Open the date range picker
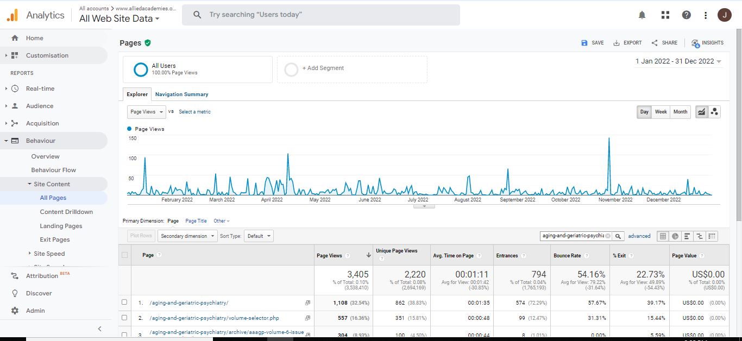This screenshot has height=341, width=742. tap(678, 61)
